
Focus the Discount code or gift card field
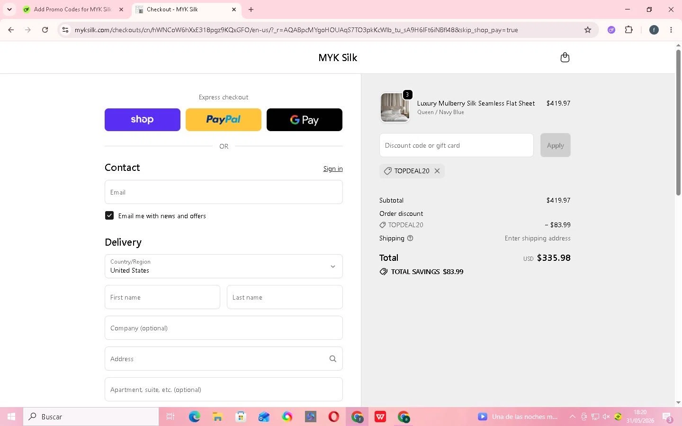457,145
